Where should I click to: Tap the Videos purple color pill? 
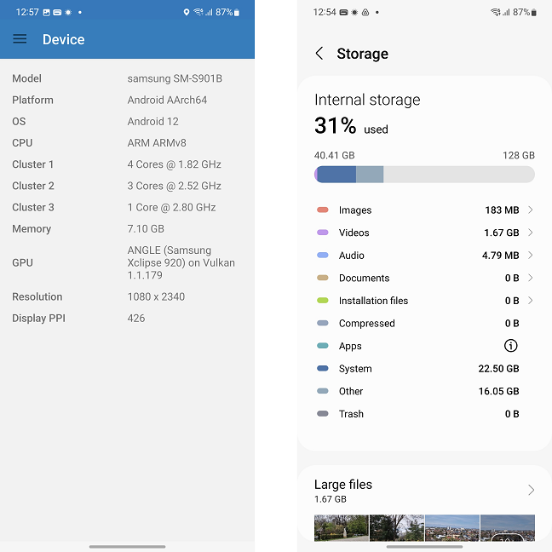coord(323,233)
